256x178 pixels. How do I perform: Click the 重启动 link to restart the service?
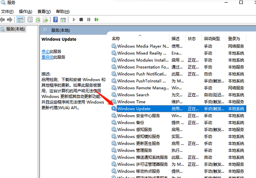(x=47, y=57)
